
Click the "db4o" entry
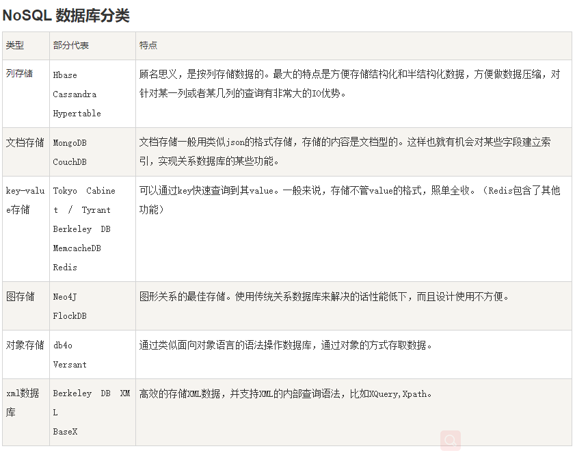pos(63,346)
